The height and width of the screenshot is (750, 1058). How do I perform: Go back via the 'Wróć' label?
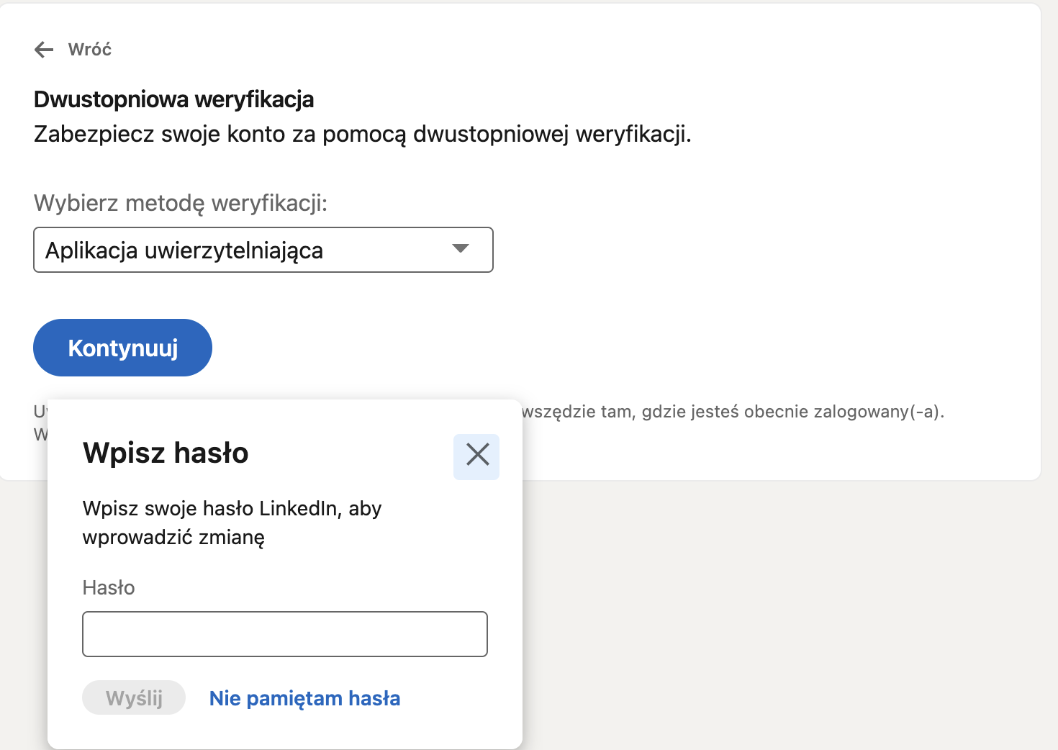pos(90,50)
